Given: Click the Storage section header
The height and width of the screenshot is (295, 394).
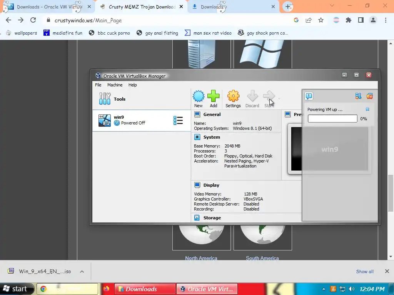Looking at the screenshot, I should (212, 218).
